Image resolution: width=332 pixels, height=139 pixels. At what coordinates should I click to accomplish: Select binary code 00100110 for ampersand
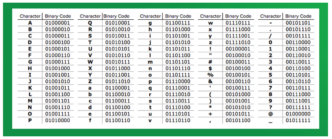(238, 81)
